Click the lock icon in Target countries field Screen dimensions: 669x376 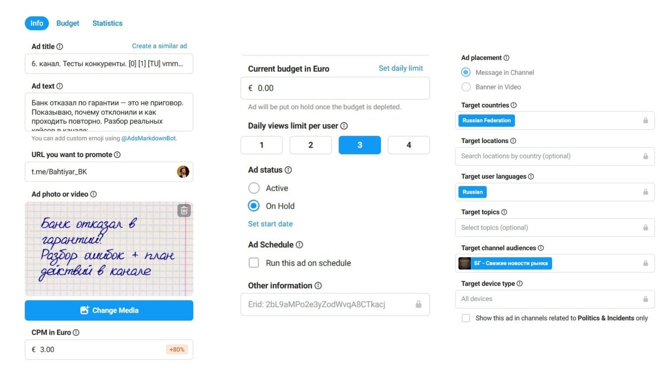[646, 121]
